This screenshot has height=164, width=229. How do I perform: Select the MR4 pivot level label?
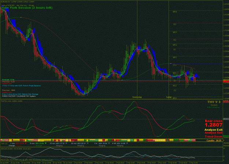175,12
